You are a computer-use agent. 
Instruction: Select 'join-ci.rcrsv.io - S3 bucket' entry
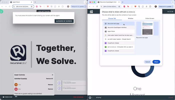[119, 47]
